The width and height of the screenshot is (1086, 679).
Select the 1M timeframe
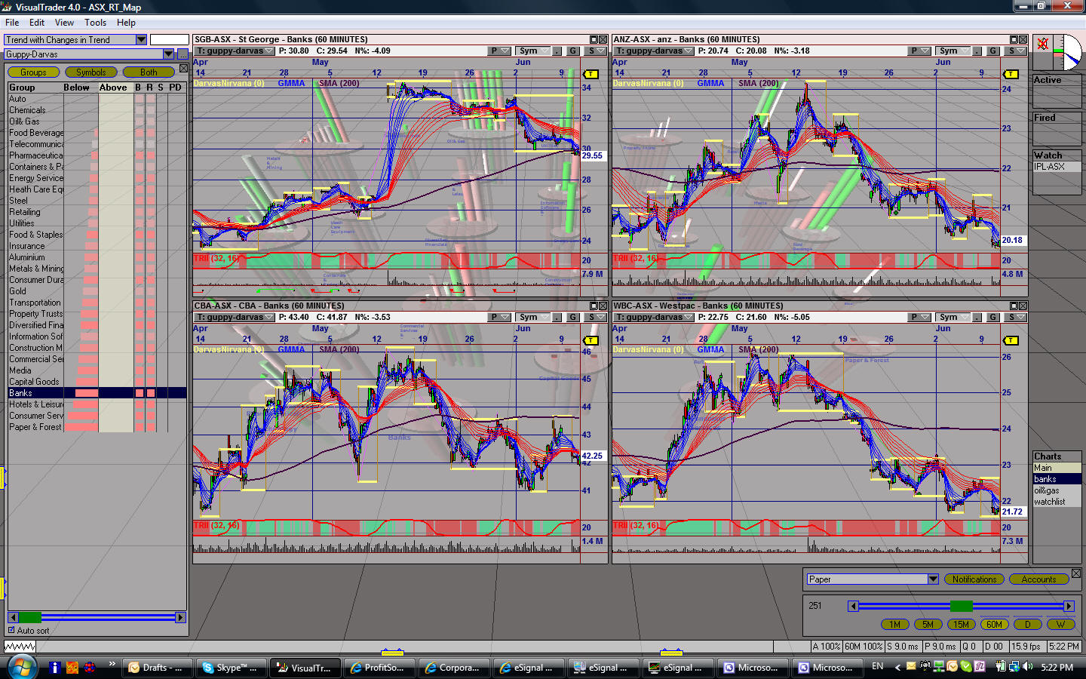point(895,624)
